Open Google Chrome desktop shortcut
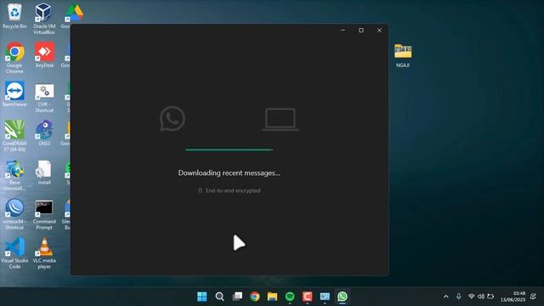Image resolution: width=544 pixels, height=306 pixels. [14, 58]
